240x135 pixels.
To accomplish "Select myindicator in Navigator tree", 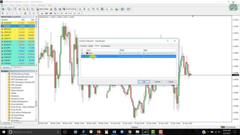I will tap(16, 88).
